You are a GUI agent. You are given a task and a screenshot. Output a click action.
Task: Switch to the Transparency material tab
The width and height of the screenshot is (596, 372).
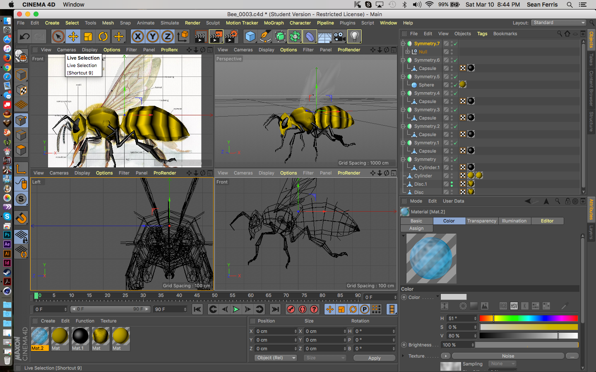pos(481,221)
